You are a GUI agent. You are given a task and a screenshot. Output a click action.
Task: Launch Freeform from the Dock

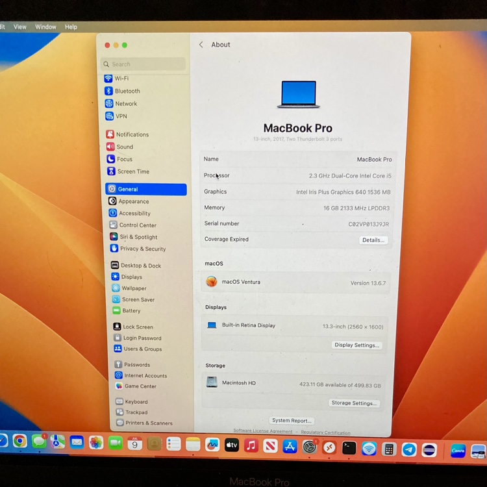(x=212, y=445)
